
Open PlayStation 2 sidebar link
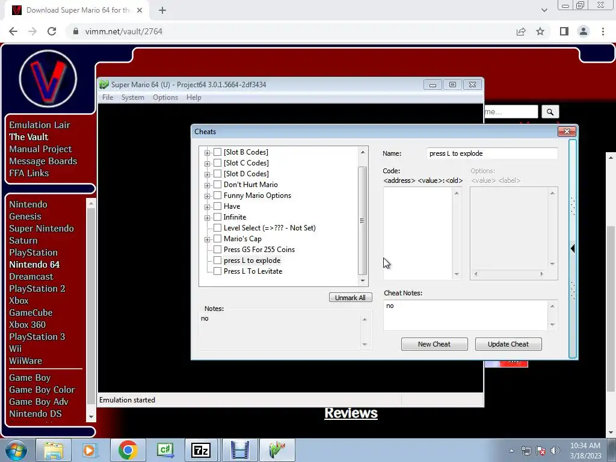(x=37, y=289)
